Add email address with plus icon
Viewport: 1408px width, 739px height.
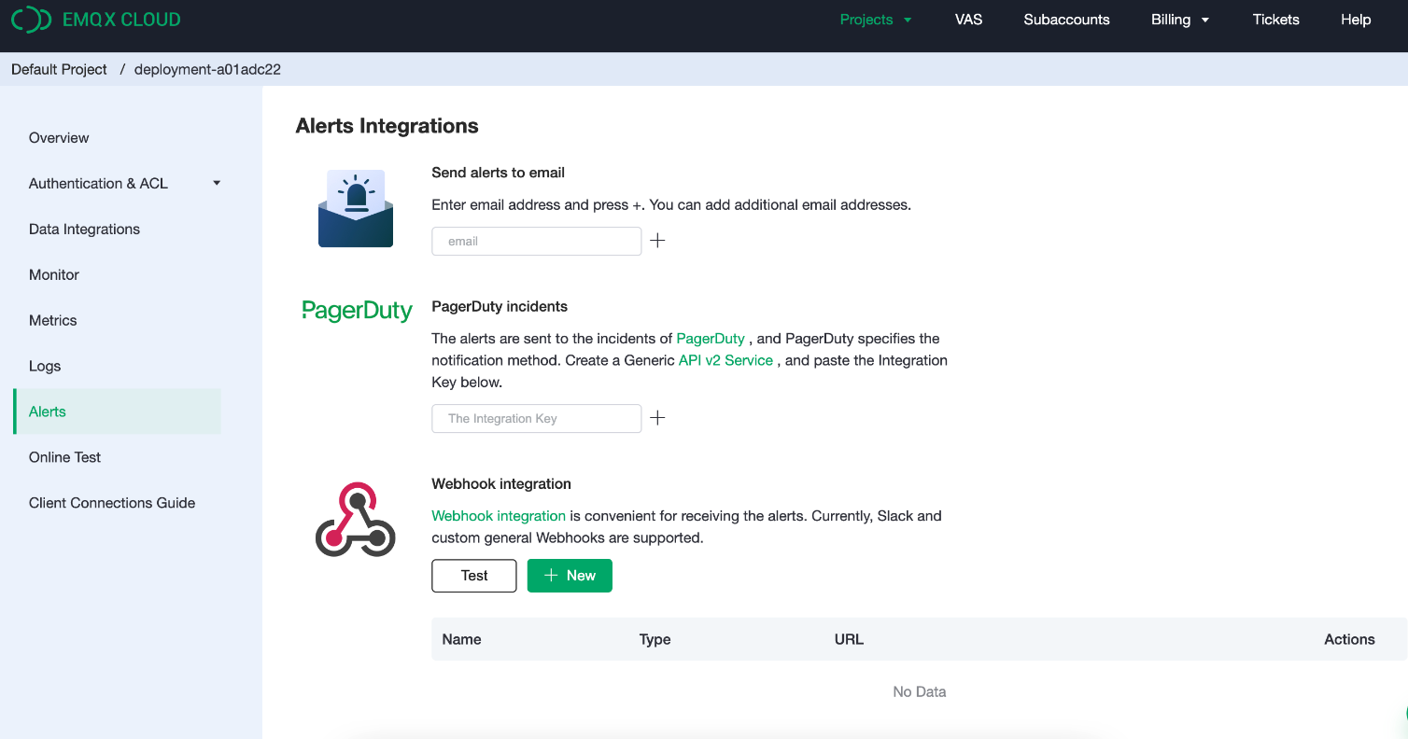tap(657, 241)
